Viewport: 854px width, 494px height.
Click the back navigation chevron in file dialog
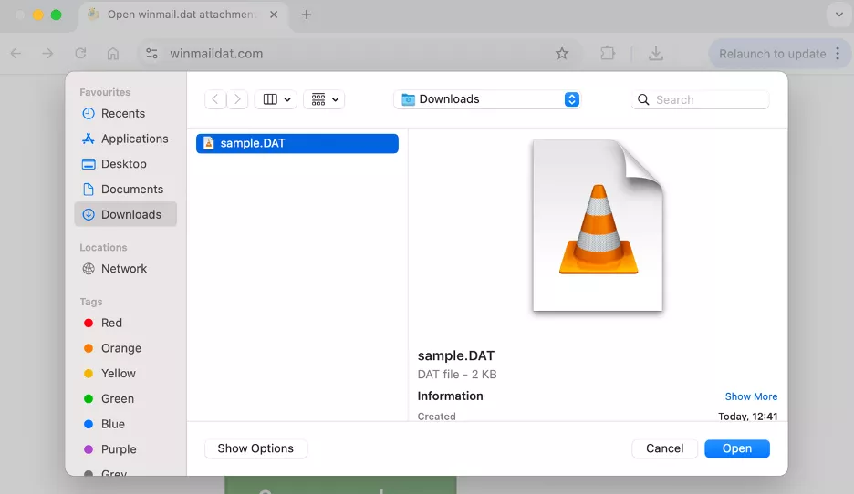click(x=215, y=99)
